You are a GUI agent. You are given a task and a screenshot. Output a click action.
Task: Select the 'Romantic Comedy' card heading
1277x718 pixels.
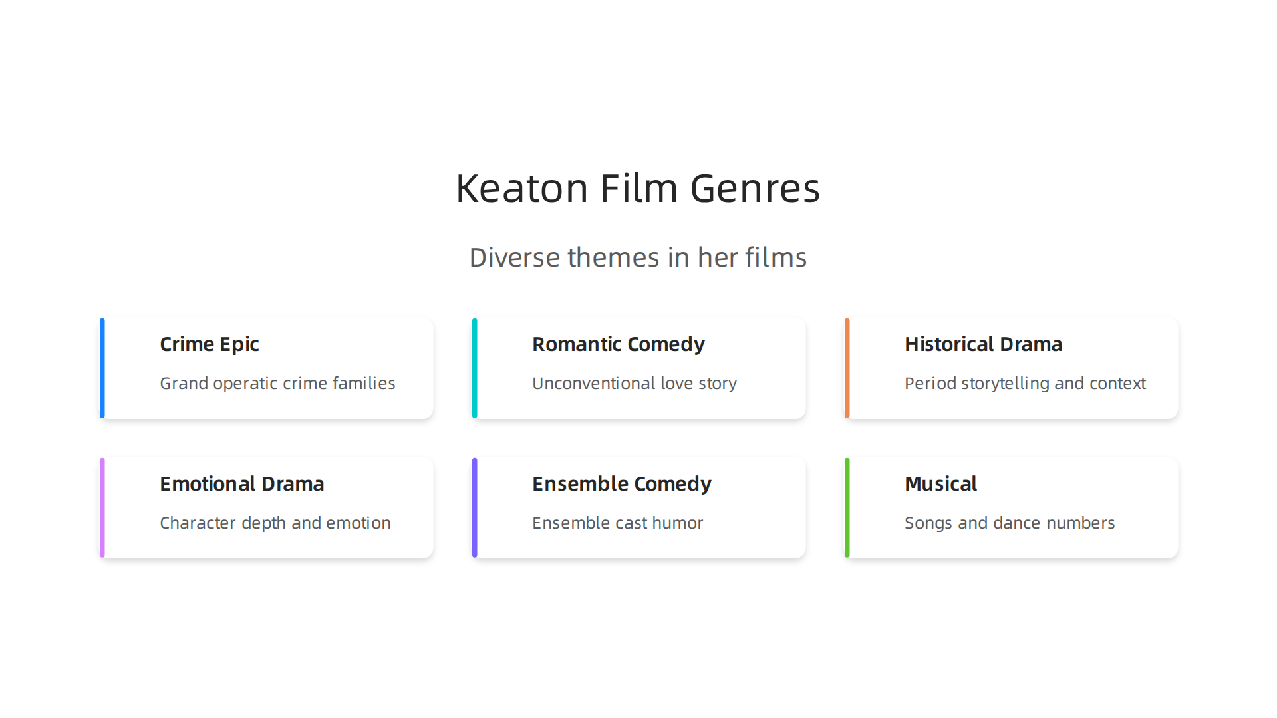619,344
